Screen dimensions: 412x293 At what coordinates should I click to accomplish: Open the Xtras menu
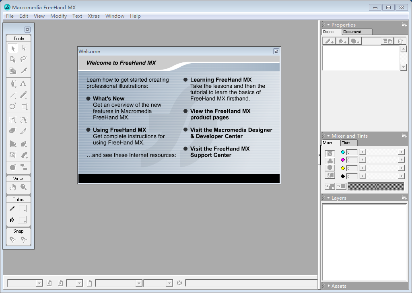(93, 16)
